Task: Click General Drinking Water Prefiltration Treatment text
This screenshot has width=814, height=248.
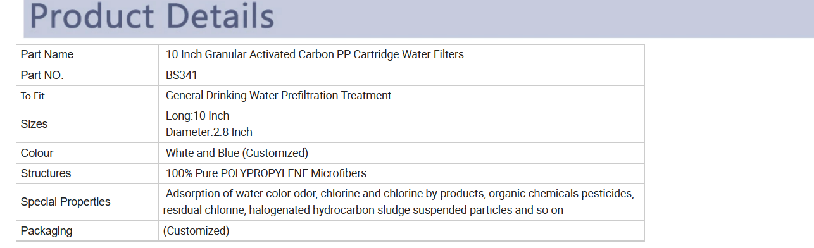Action: coord(279,96)
